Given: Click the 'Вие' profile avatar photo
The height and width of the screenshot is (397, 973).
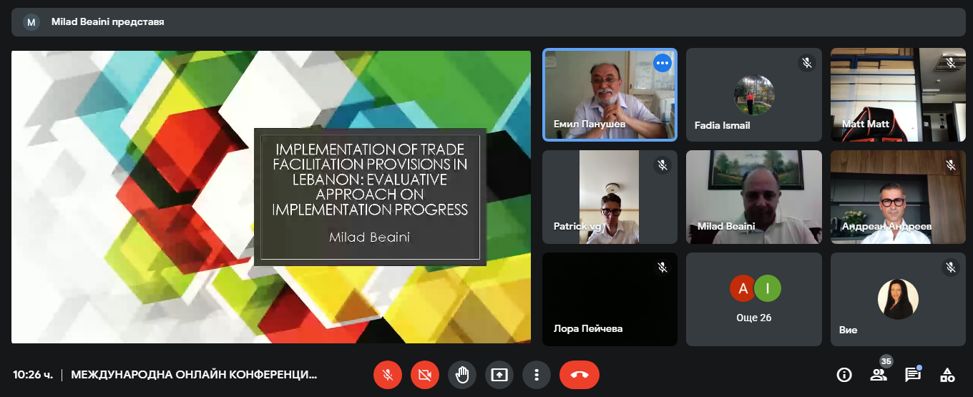Looking at the screenshot, I should (898, 299).
